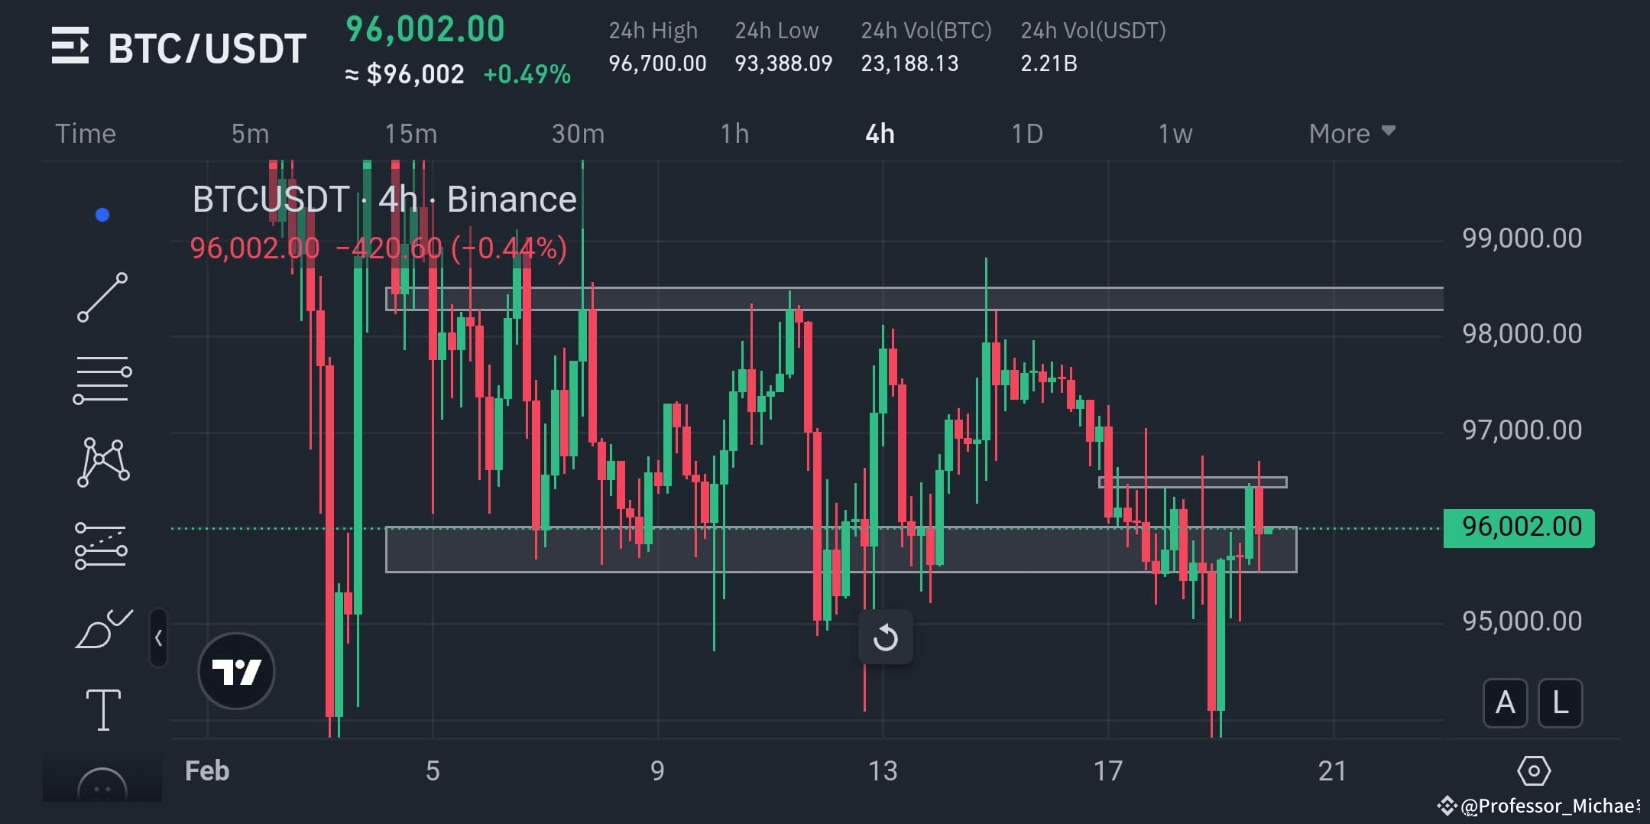The image size is (1650, 824).
Task: Reset chart view with the refresh icon
Action: 885,637
